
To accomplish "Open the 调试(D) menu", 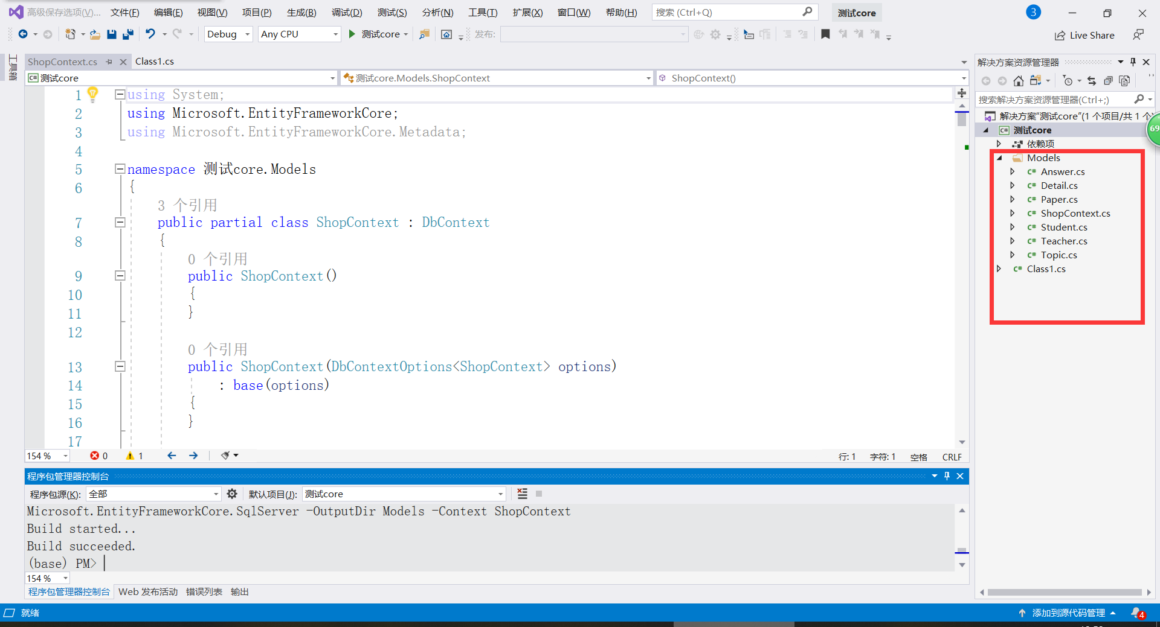I will [x=346, y=12].
